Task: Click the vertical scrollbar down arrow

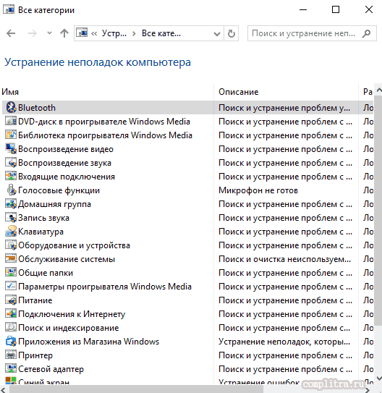Action: (379, 378)
